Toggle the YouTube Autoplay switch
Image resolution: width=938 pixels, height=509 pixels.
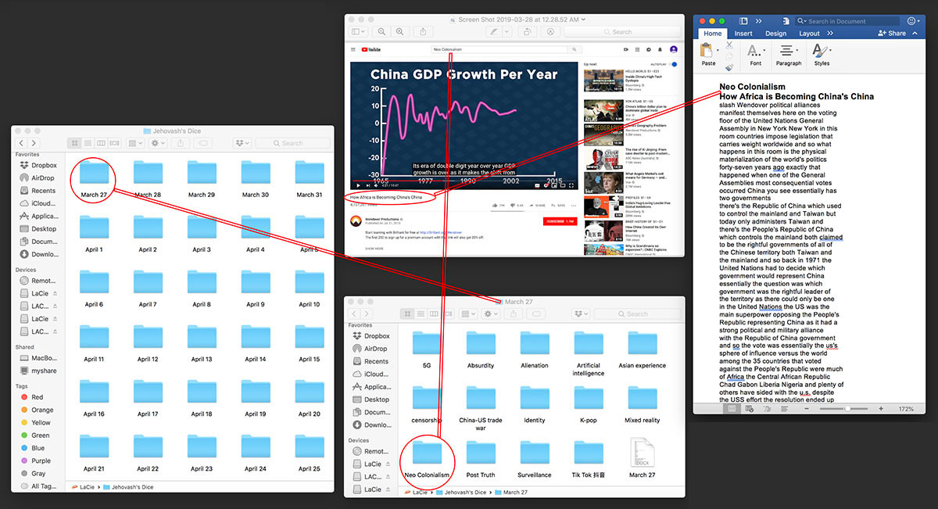672,64
